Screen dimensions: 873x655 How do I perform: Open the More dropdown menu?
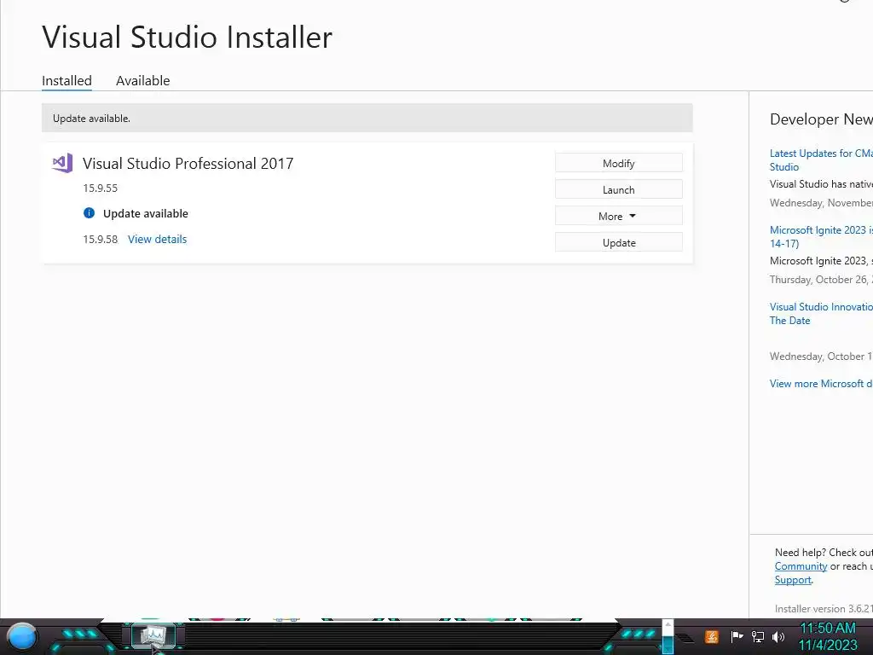[x=619, y=216]
